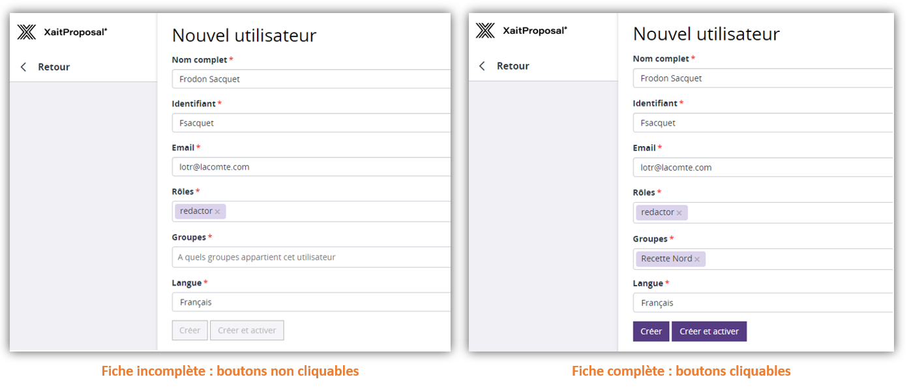The height and width of the screenshot is (390, 924).
Task: Click the purple Créer button
Action: (x=651, y=331)
